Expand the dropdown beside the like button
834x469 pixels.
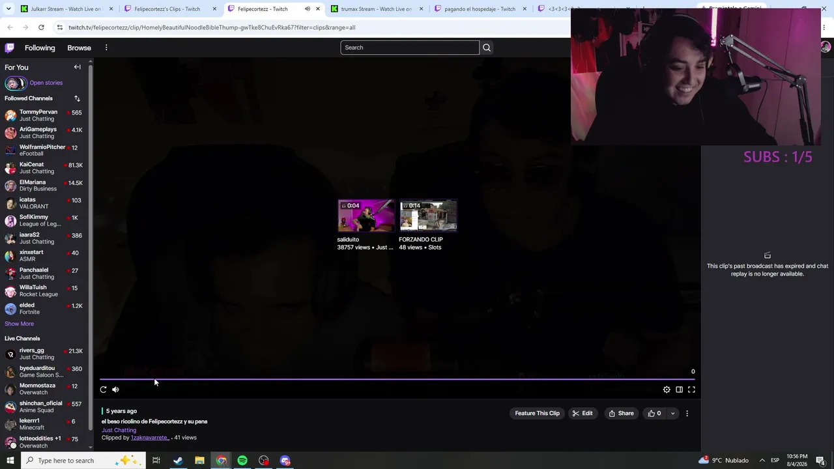[x=672, y=413]
